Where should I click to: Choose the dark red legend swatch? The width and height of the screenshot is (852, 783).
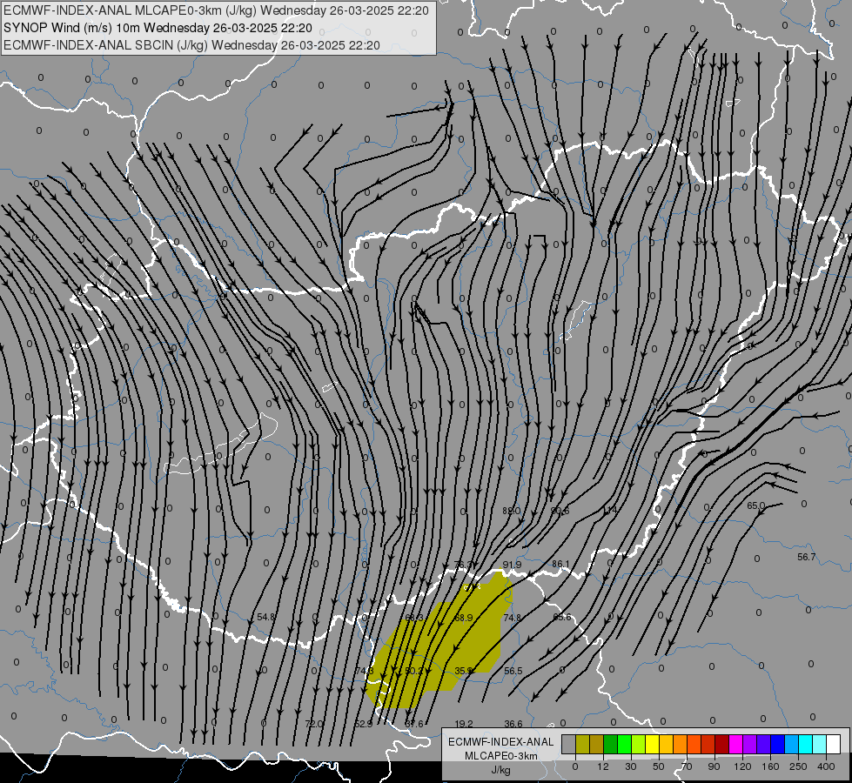click(x=722, y=744)
